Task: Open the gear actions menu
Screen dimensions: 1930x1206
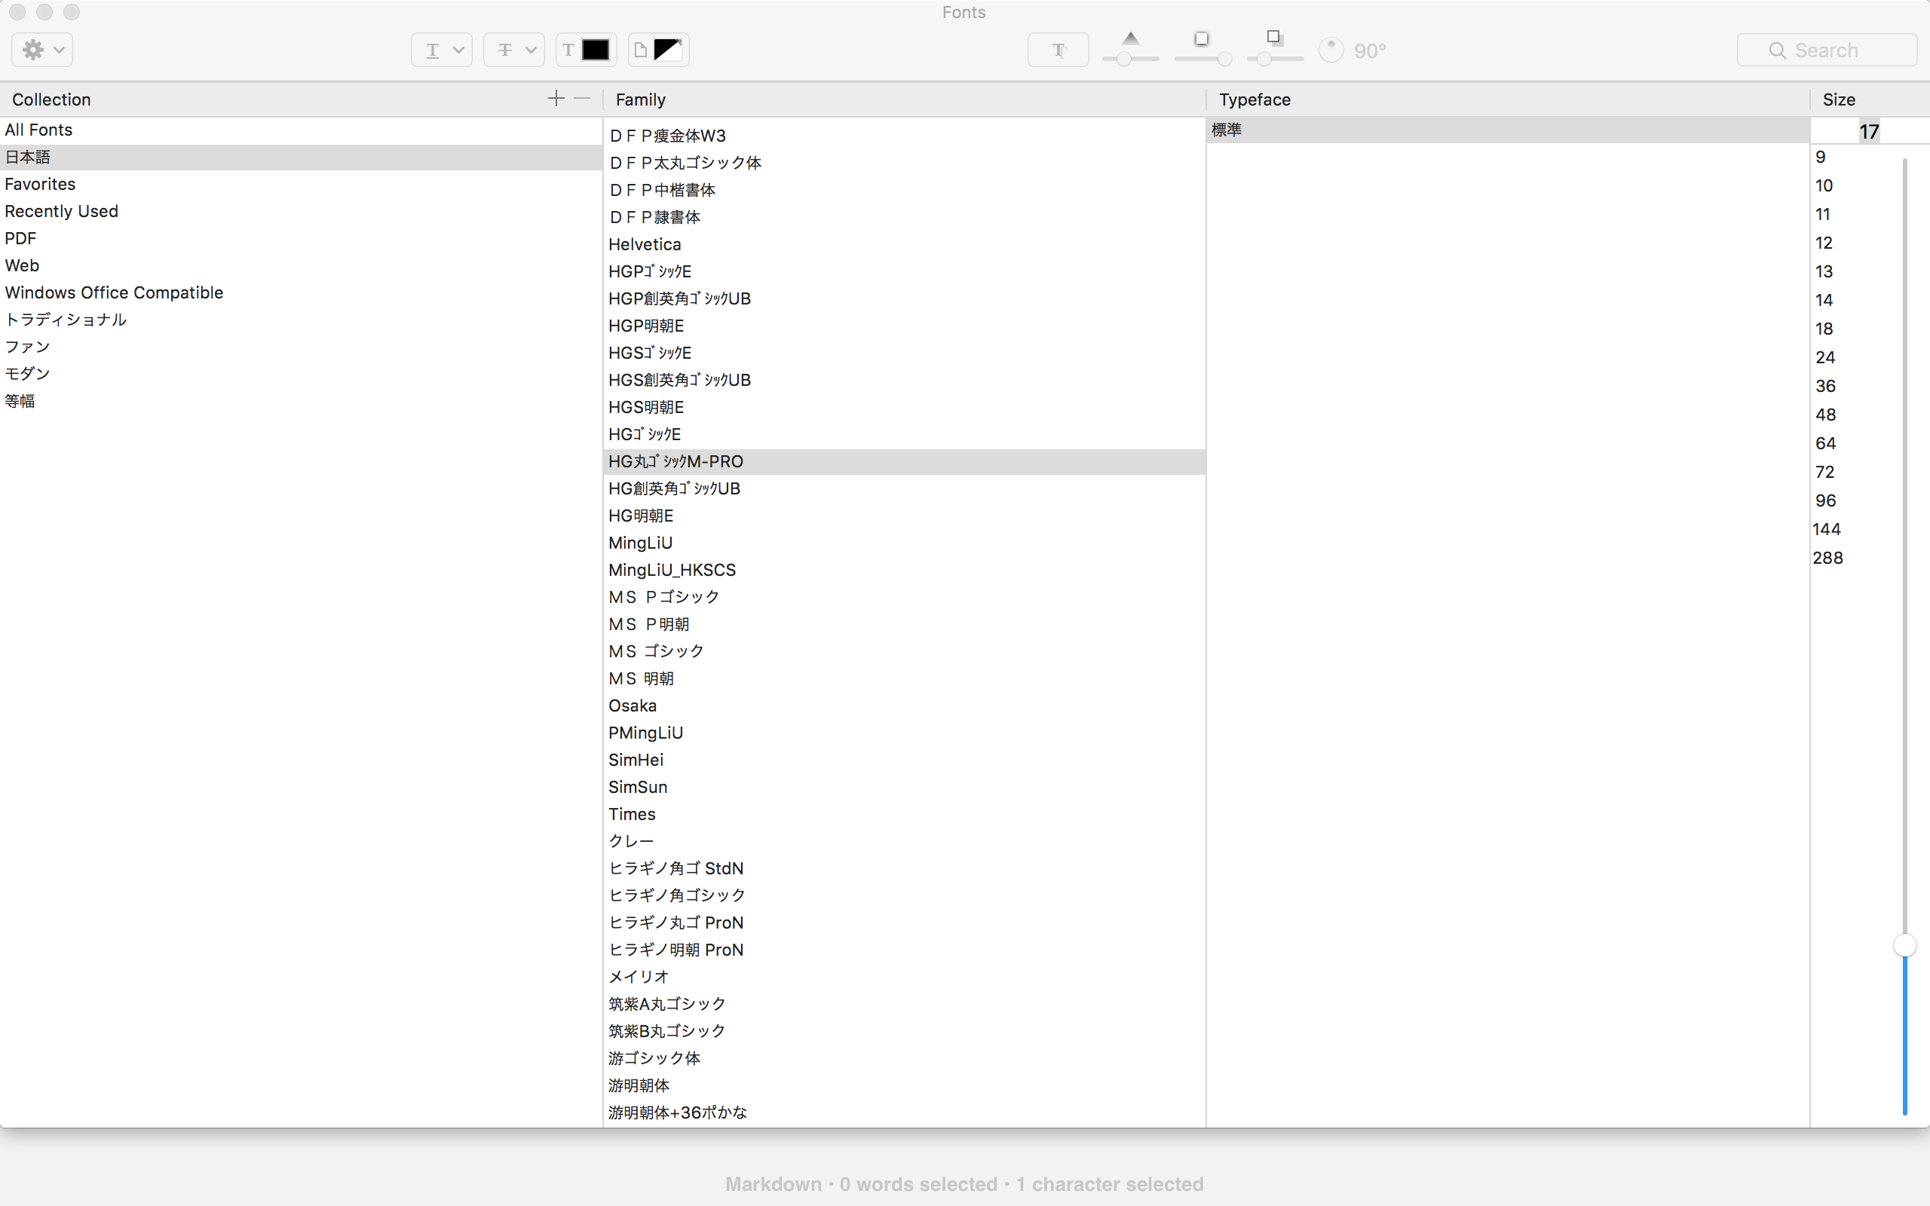Action: (x=42, y=51)
